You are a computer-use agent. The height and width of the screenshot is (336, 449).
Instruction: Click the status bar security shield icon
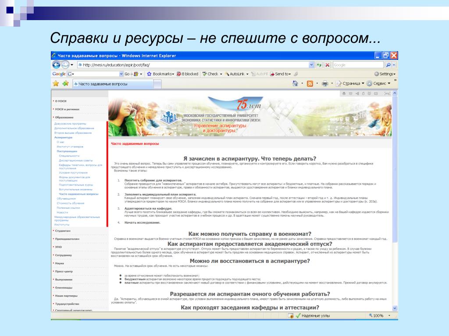click(x=291, y=316)
